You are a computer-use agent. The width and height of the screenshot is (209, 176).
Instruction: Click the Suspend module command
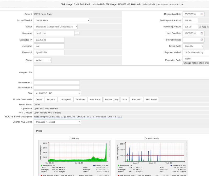pos(51,99)
